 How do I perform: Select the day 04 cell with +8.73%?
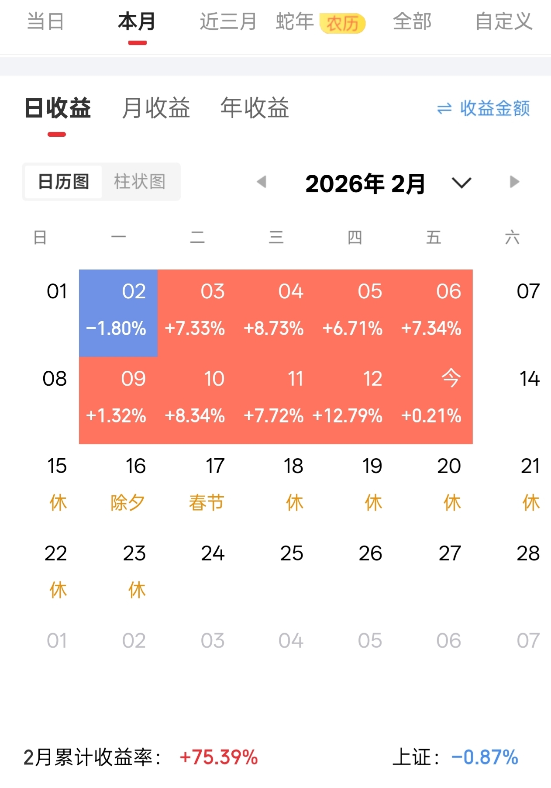point(276,313)
